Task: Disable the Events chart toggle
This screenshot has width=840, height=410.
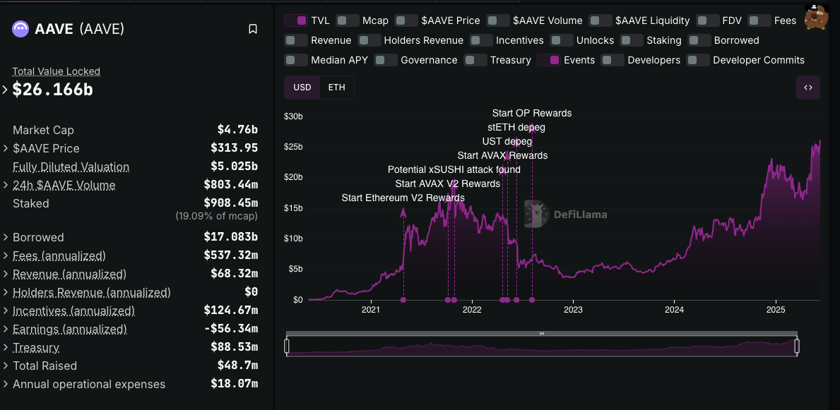Action: click(548, 60)
